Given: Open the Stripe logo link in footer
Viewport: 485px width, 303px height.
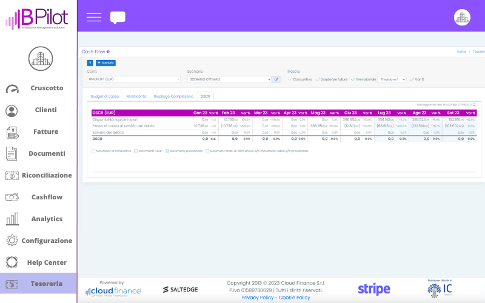Looking at the screenshot, I should pos(374,289).
